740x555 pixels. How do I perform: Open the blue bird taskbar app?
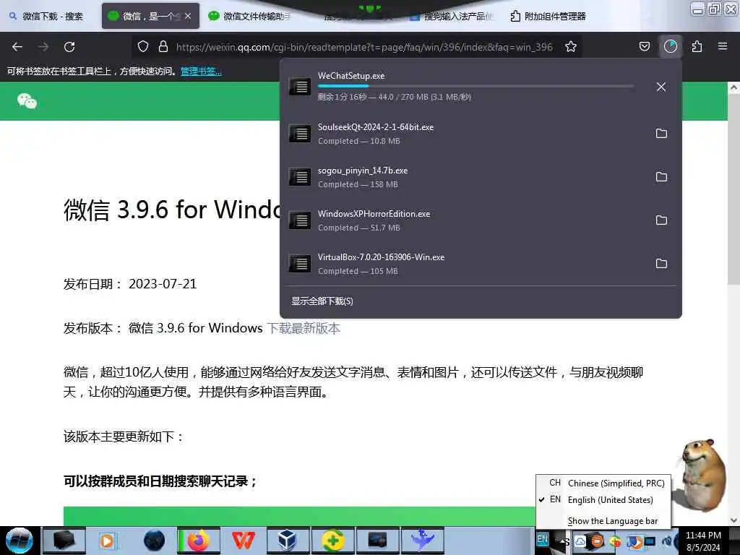pyautogui.click(x=422, y=541)
